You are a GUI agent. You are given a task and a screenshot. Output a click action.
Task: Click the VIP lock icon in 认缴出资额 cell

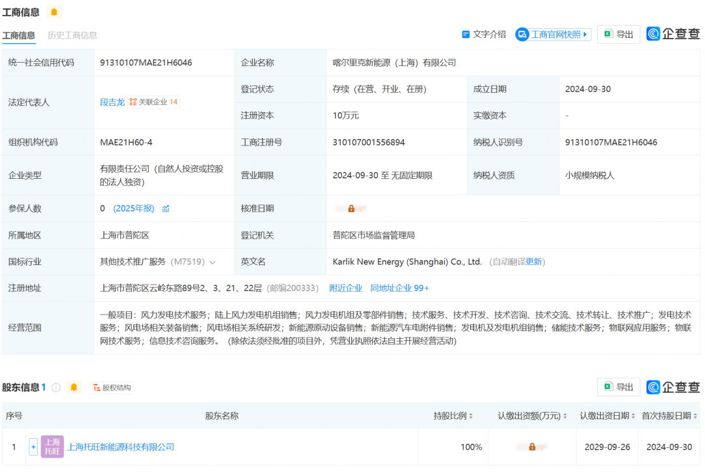[x=532, y=447]
